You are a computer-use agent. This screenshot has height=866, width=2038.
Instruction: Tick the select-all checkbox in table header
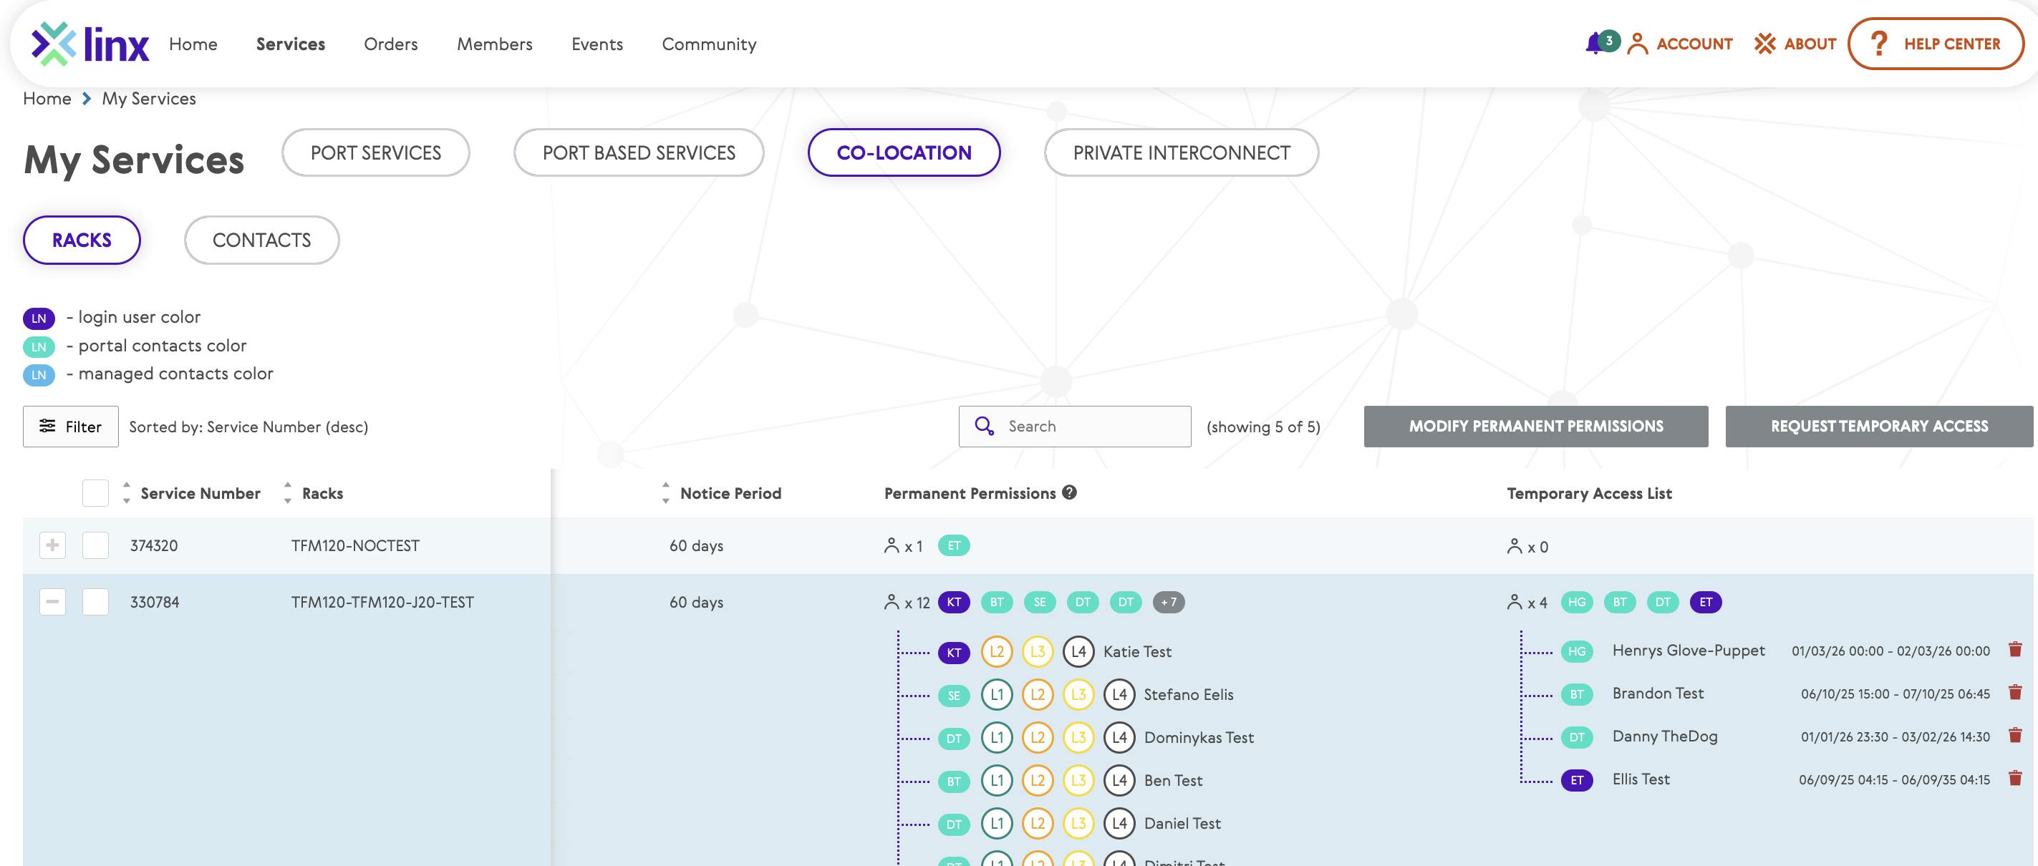(x=95, y=492)
